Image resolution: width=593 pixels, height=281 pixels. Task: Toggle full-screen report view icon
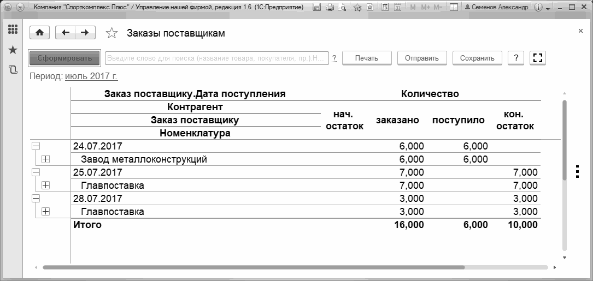point(537,58)
